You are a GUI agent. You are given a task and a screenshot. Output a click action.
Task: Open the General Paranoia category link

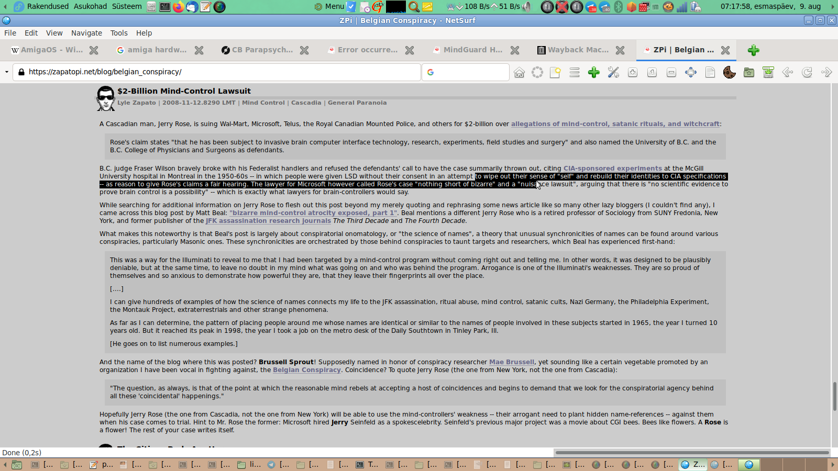pyautogui.click(x=357, y=103)
